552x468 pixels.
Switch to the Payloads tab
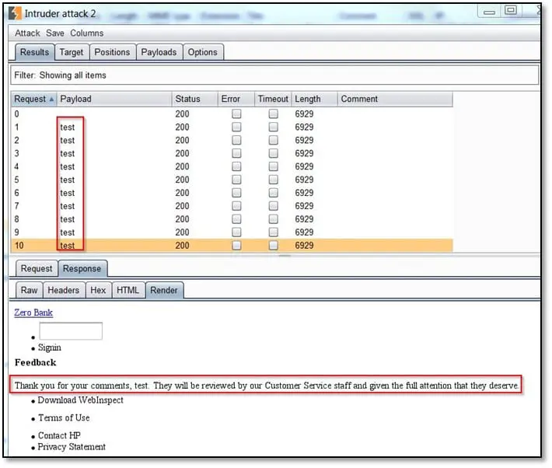[x=159, y=52]
